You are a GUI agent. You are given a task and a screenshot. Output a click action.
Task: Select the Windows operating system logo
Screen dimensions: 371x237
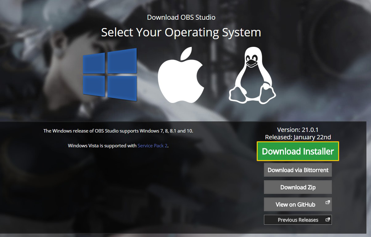pyautogui.click(x=110, y=75)
